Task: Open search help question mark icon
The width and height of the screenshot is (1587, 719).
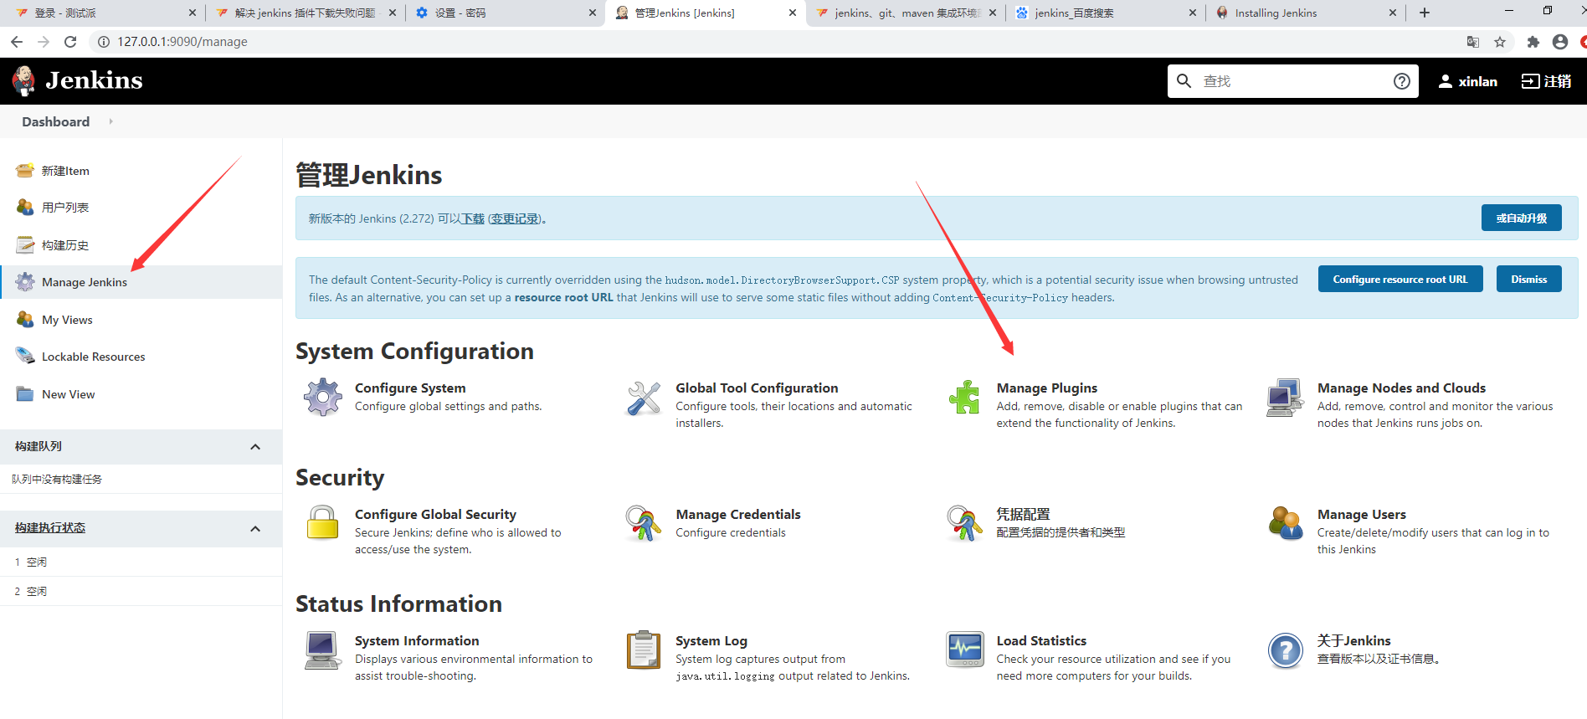Action: click(x=1401, y=81)
